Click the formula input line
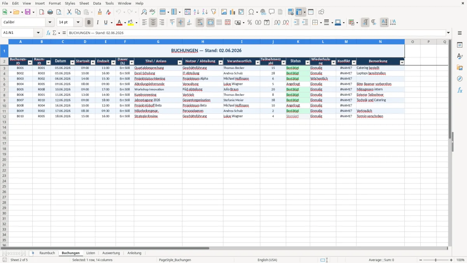 [x=256, y=33]
